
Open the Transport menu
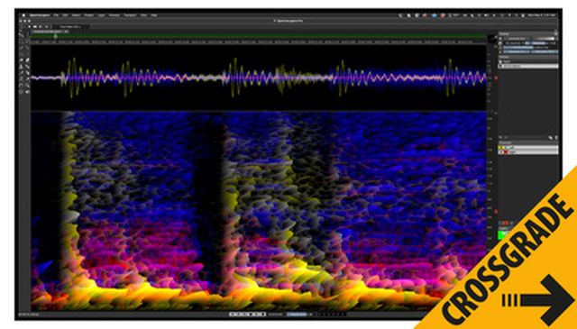point(130,15)
